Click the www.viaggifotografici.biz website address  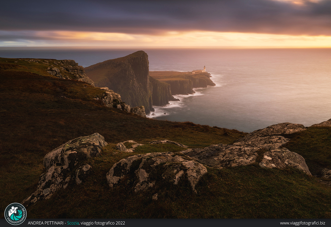[302, 223]
